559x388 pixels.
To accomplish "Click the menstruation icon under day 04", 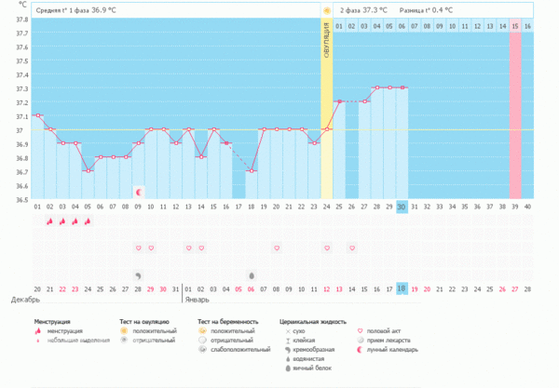I will pyautogui.click(x=88, y=221).
